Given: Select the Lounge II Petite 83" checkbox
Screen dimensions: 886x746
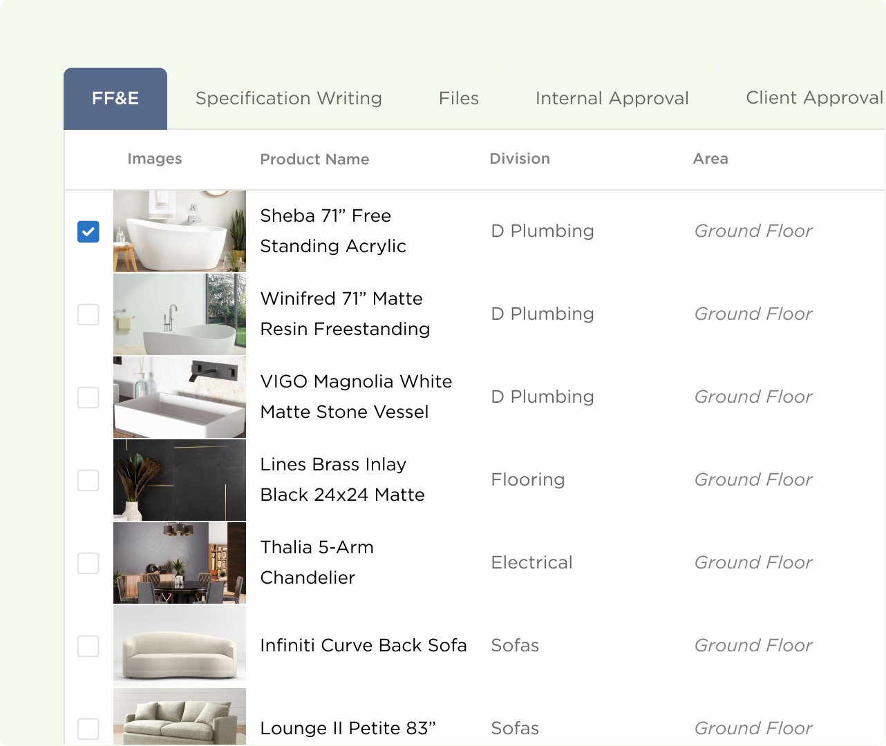Looking at the screenshot, I should coord(88,729).
